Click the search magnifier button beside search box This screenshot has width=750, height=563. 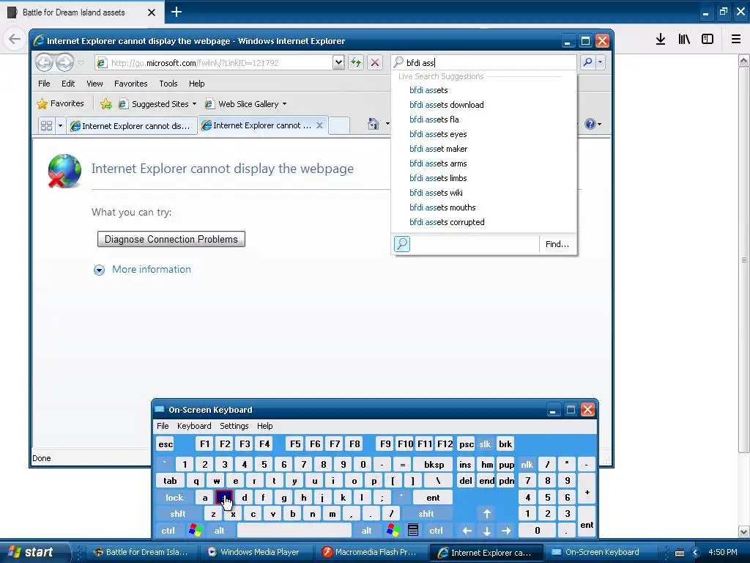tap(587, 62)
